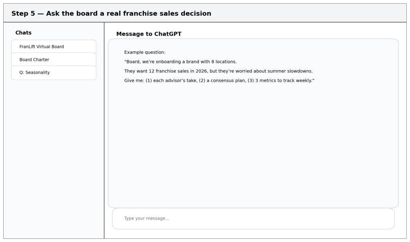This screenshot has height=242, width=410.
Task: Click the Q: Seasonality sidebar entry
Action: (54, 73)
